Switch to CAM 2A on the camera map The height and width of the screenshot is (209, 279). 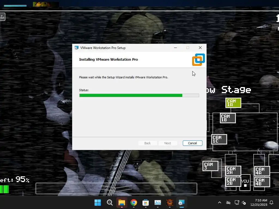coord(233,171)
